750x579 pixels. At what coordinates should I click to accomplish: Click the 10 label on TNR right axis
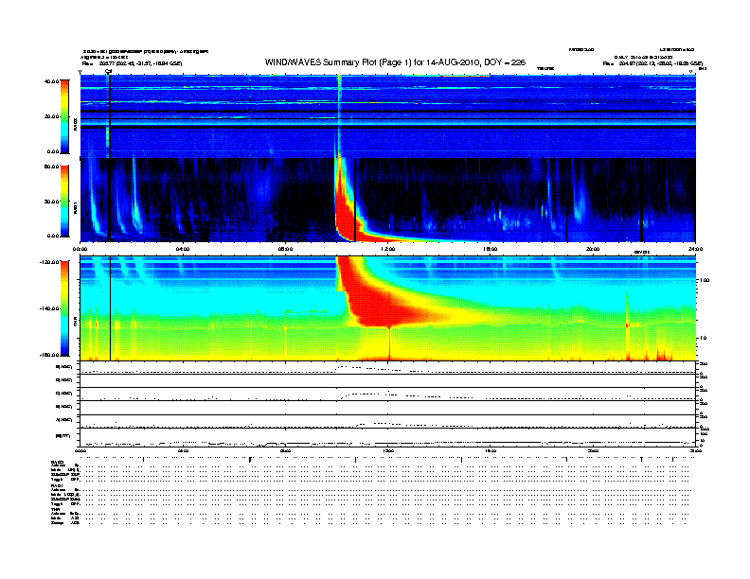click(x=704, y=339)
